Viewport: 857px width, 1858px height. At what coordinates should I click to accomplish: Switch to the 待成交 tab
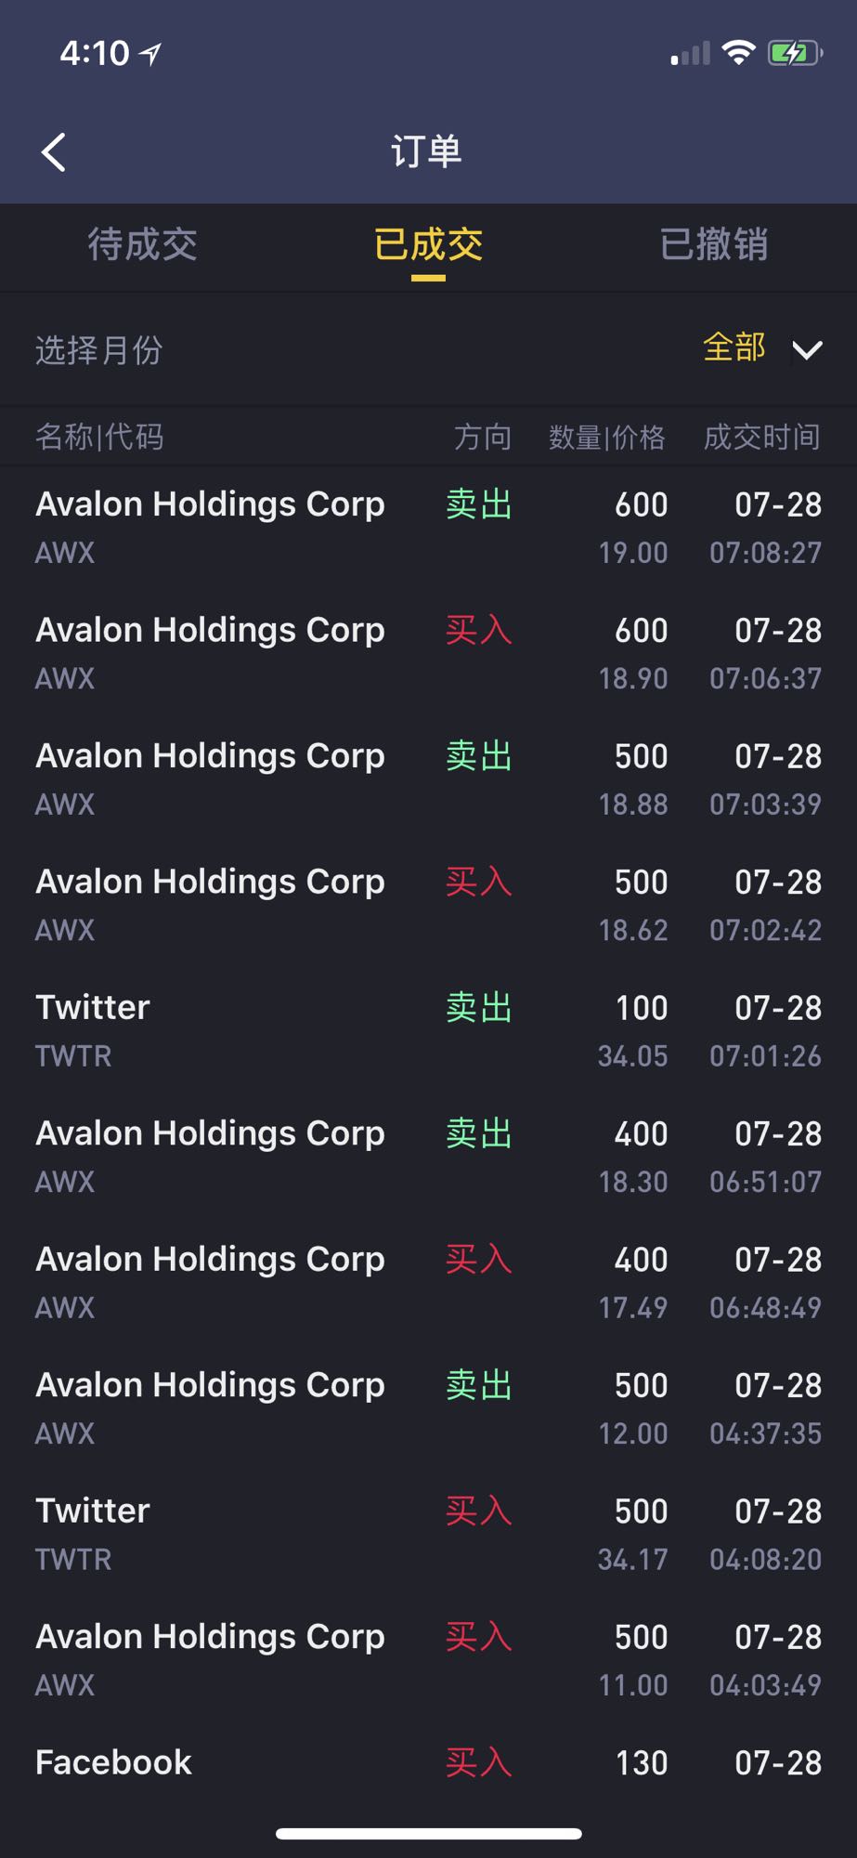click(142, 244)
